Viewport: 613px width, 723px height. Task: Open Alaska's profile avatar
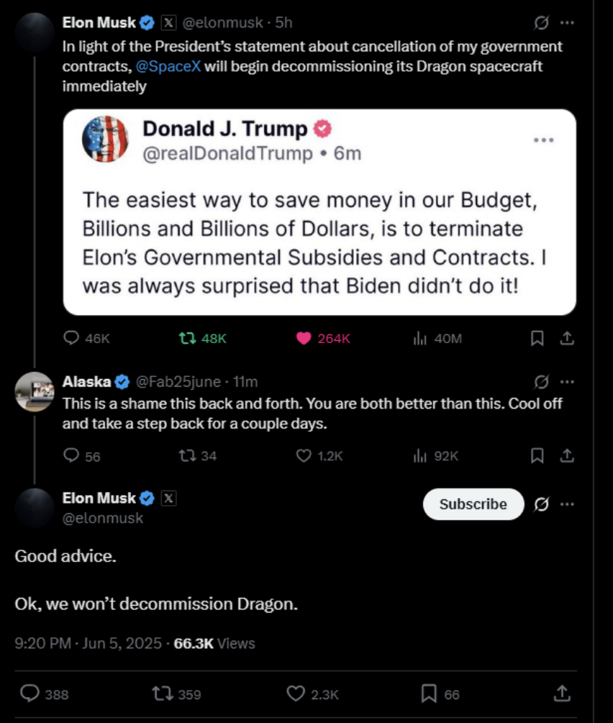tap(34, 391)
